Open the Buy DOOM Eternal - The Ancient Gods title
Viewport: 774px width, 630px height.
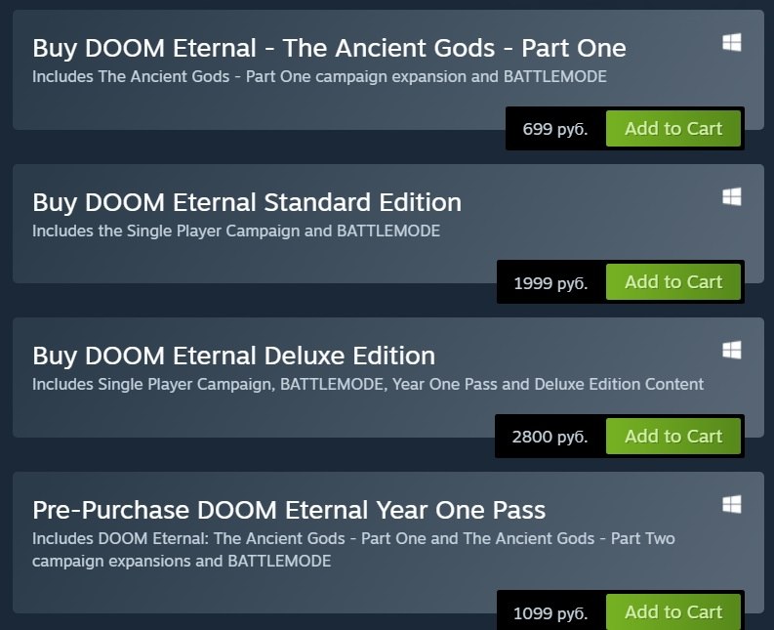329,48
